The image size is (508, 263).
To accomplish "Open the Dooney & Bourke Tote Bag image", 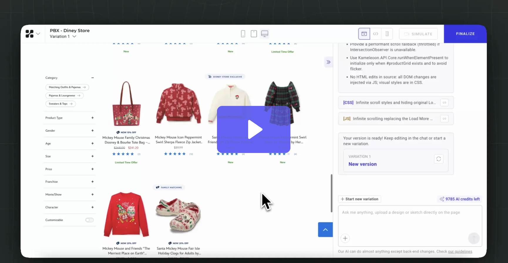I will 126,104.
